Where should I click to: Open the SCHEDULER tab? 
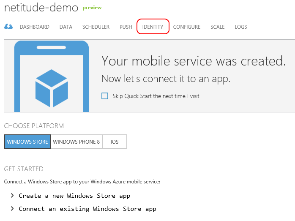(x=96, y=27)
